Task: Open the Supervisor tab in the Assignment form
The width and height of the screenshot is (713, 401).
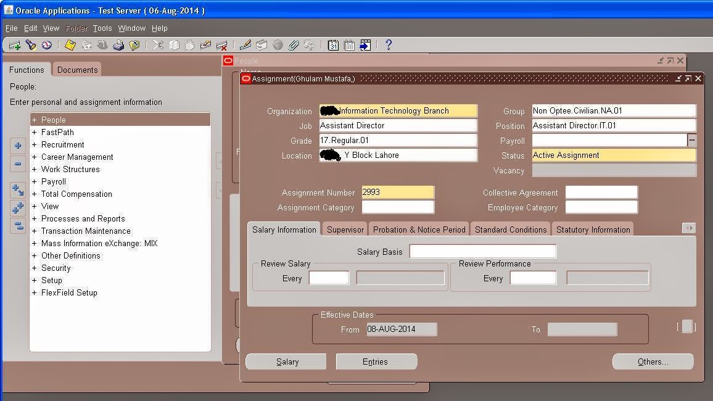Action: click(344, 229)
